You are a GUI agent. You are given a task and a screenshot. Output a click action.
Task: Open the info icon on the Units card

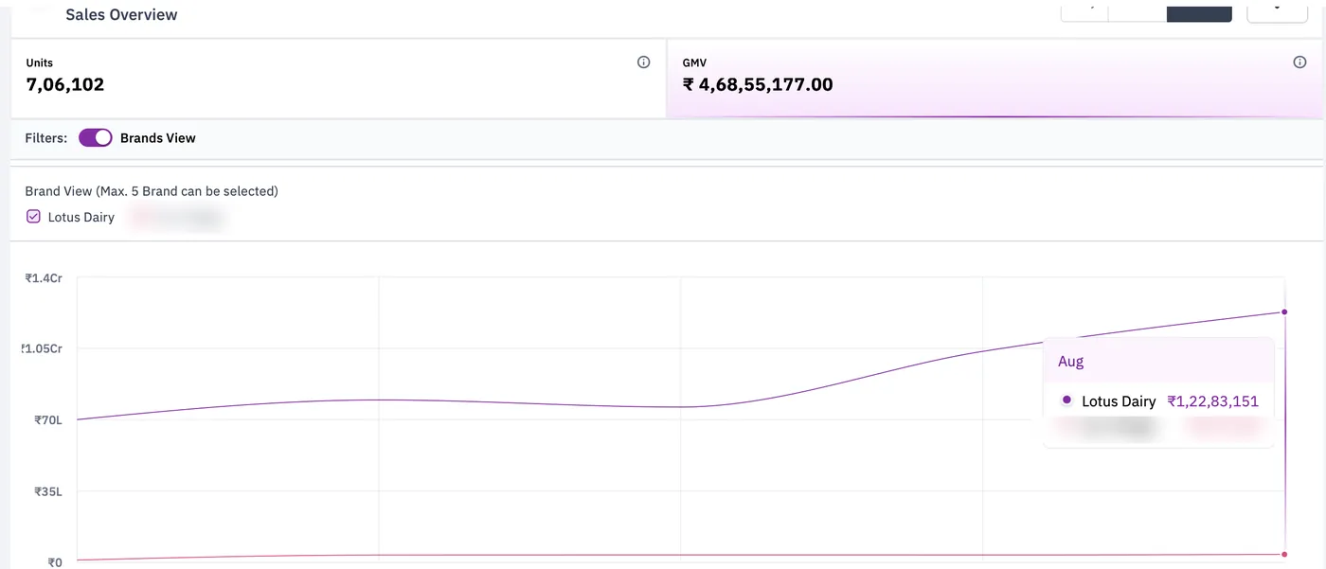[x=644, y=62]
